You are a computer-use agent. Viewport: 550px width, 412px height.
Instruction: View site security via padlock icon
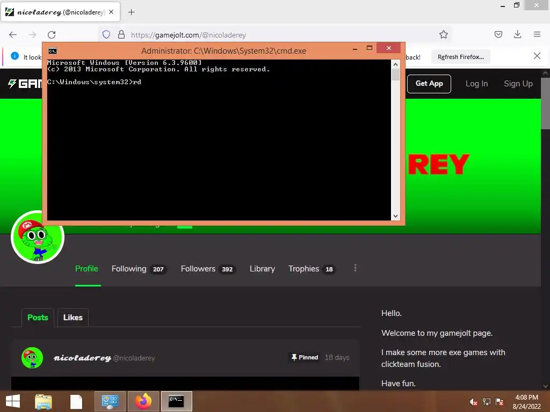pos(121,34)
